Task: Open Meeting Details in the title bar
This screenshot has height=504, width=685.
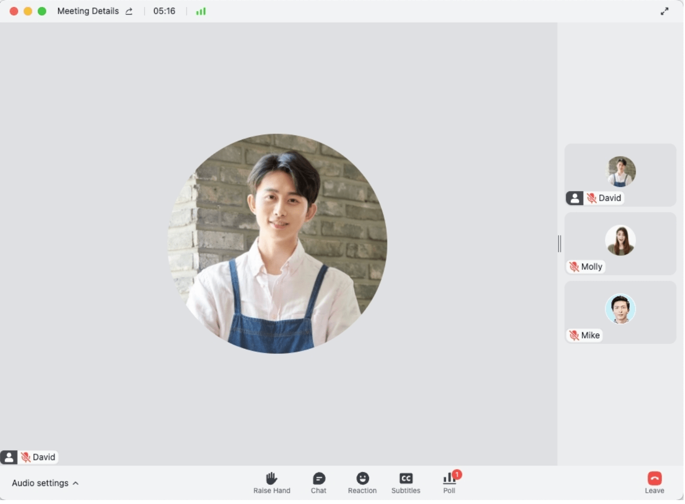Action: [x=88, y=11]
